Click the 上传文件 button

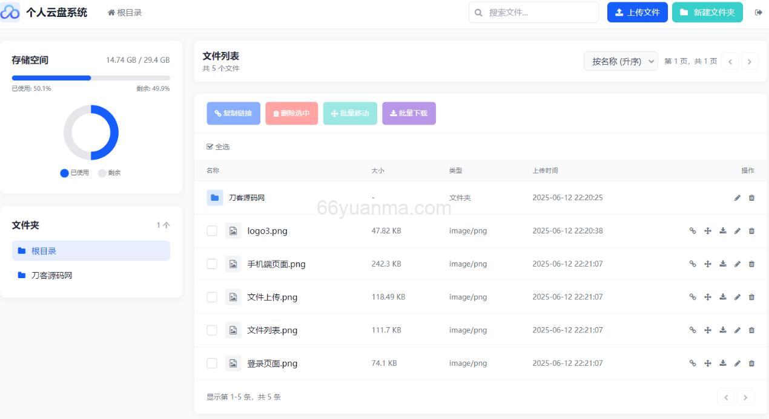[x=637, y=11]
